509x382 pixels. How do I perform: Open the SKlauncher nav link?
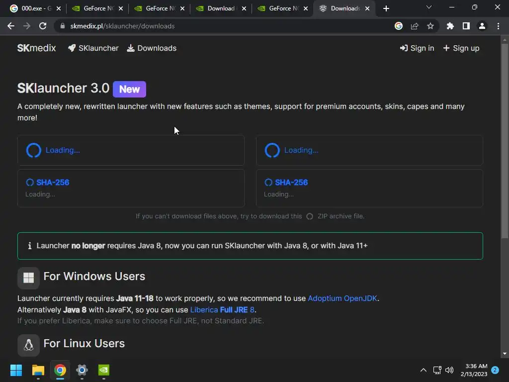tap(93, 48)
